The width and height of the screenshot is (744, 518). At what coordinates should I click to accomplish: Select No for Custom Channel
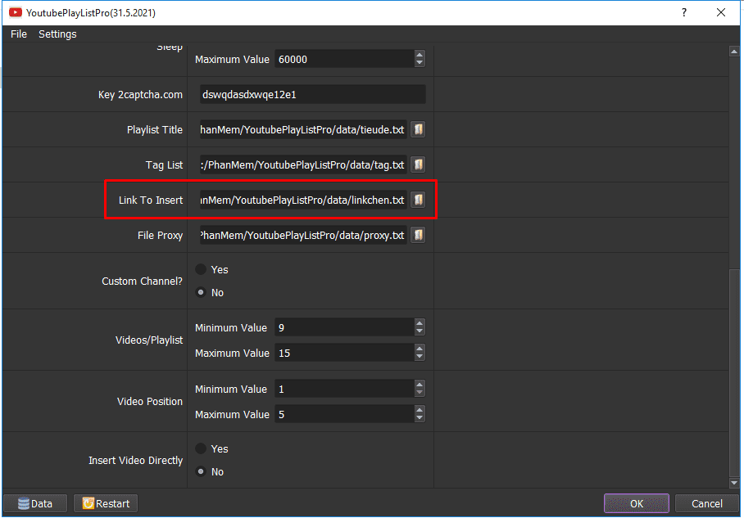coord(202,292)
